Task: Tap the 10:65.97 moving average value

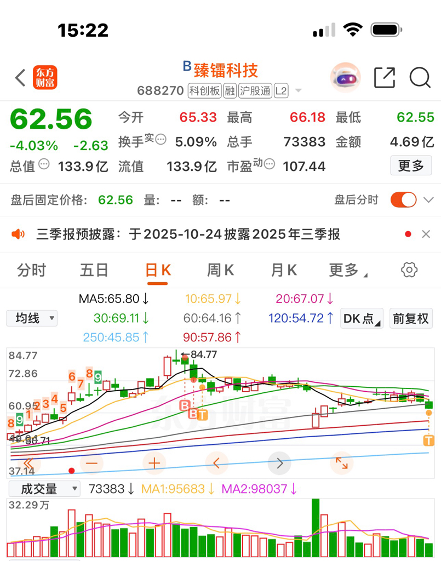Action: click(213, 299)
